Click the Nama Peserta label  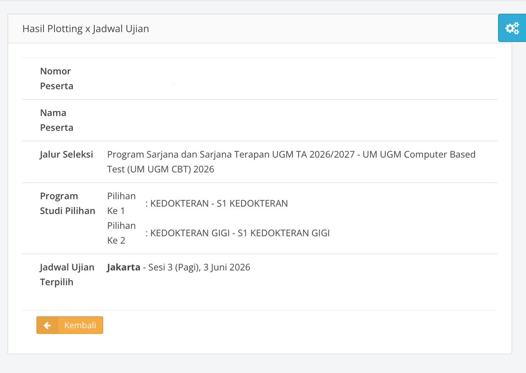point(57,120)
